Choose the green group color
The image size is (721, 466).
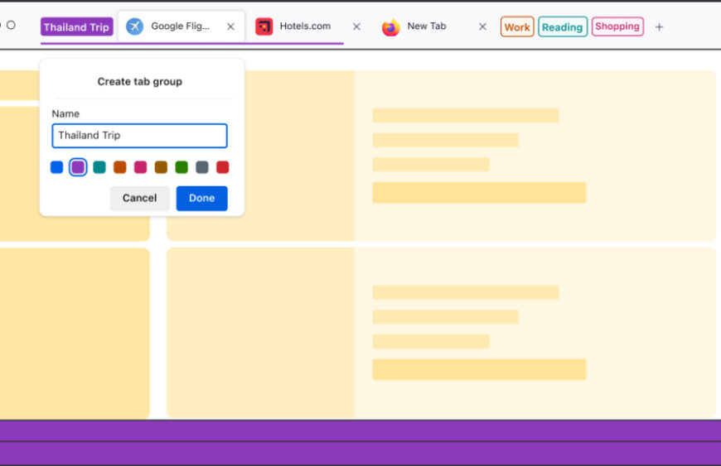181,167
